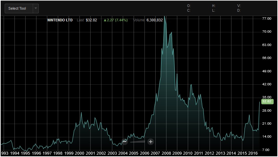The width and height of the screenshot is (278, 157).
Task: Click the Volume 6,300,832 readout
Action: 148,20
